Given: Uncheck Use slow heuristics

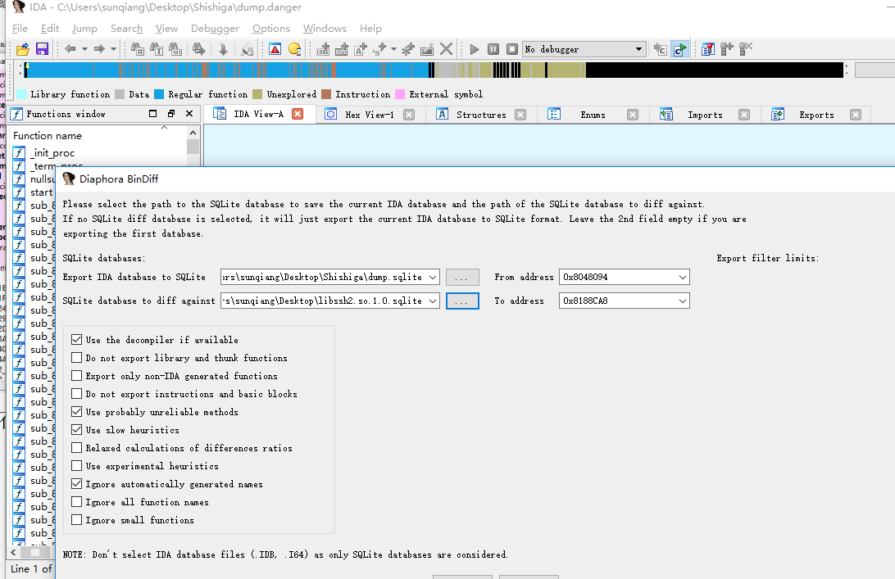Looking at the screenshot, I should pyautogui.click(x=76, y=430).
